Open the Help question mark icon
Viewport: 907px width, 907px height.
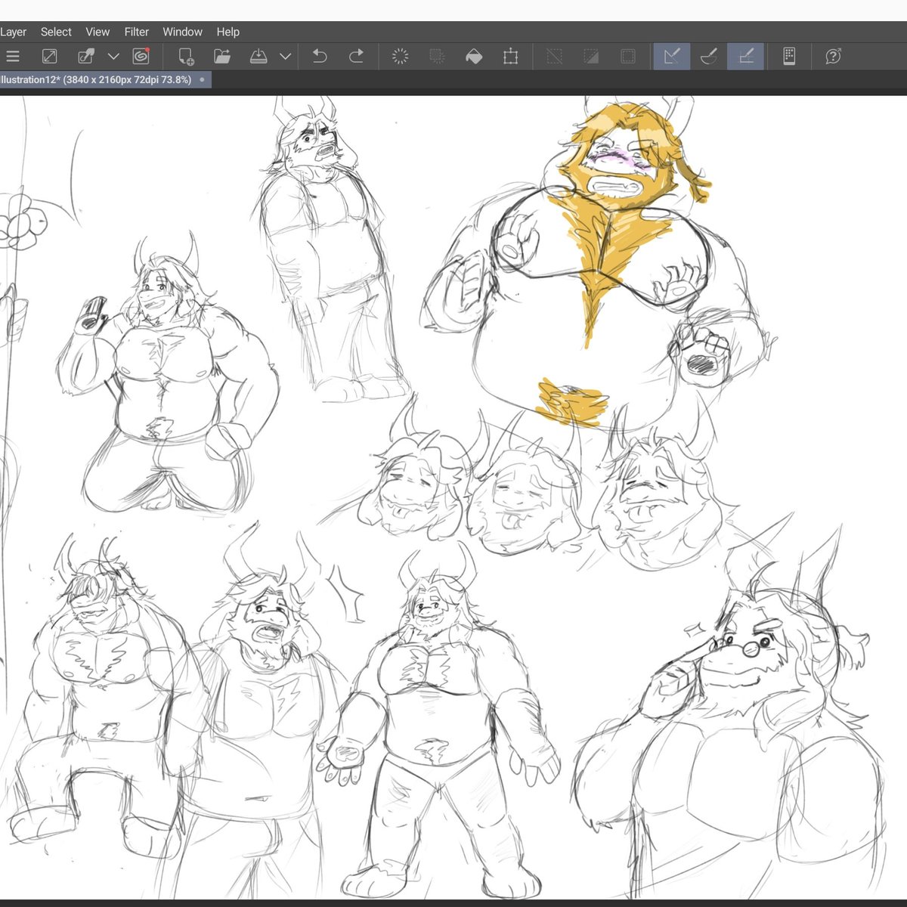coord(832,56)
